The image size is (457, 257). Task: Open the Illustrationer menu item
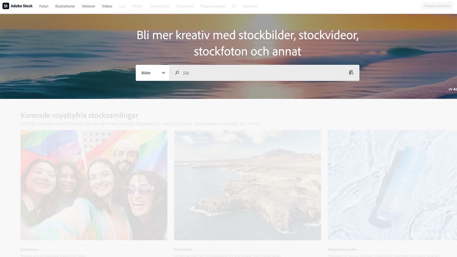[65, 6]
